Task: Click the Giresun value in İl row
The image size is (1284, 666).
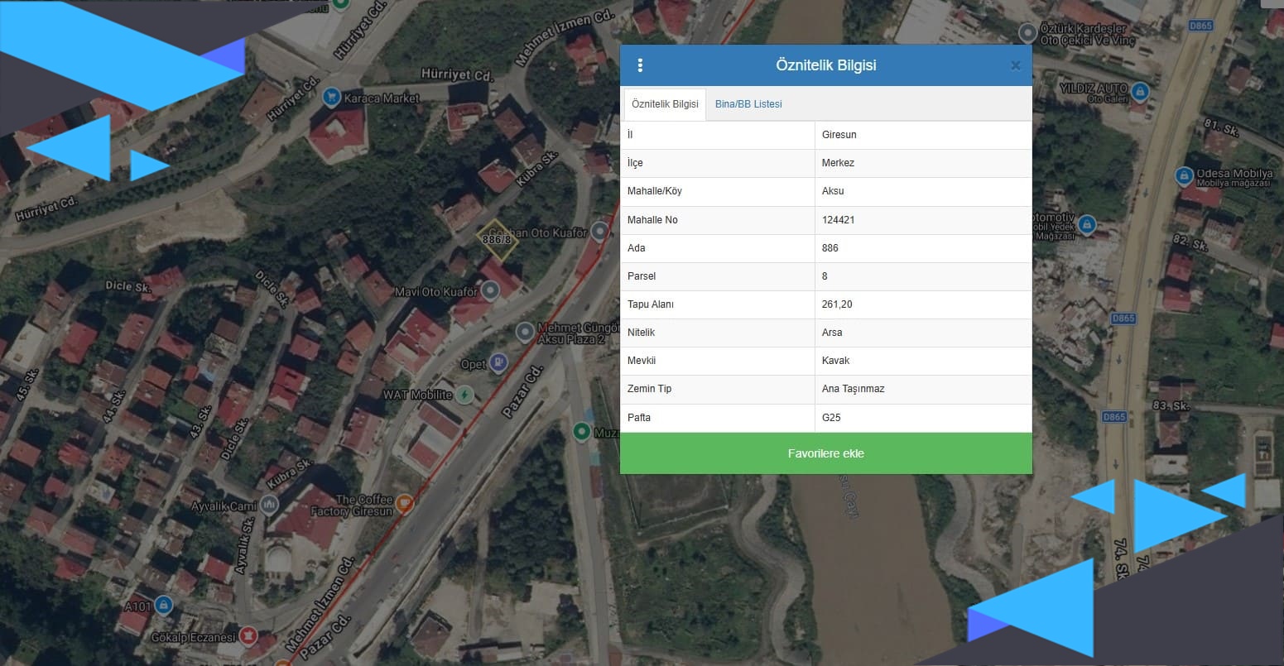Action: (x=839, y=135)
